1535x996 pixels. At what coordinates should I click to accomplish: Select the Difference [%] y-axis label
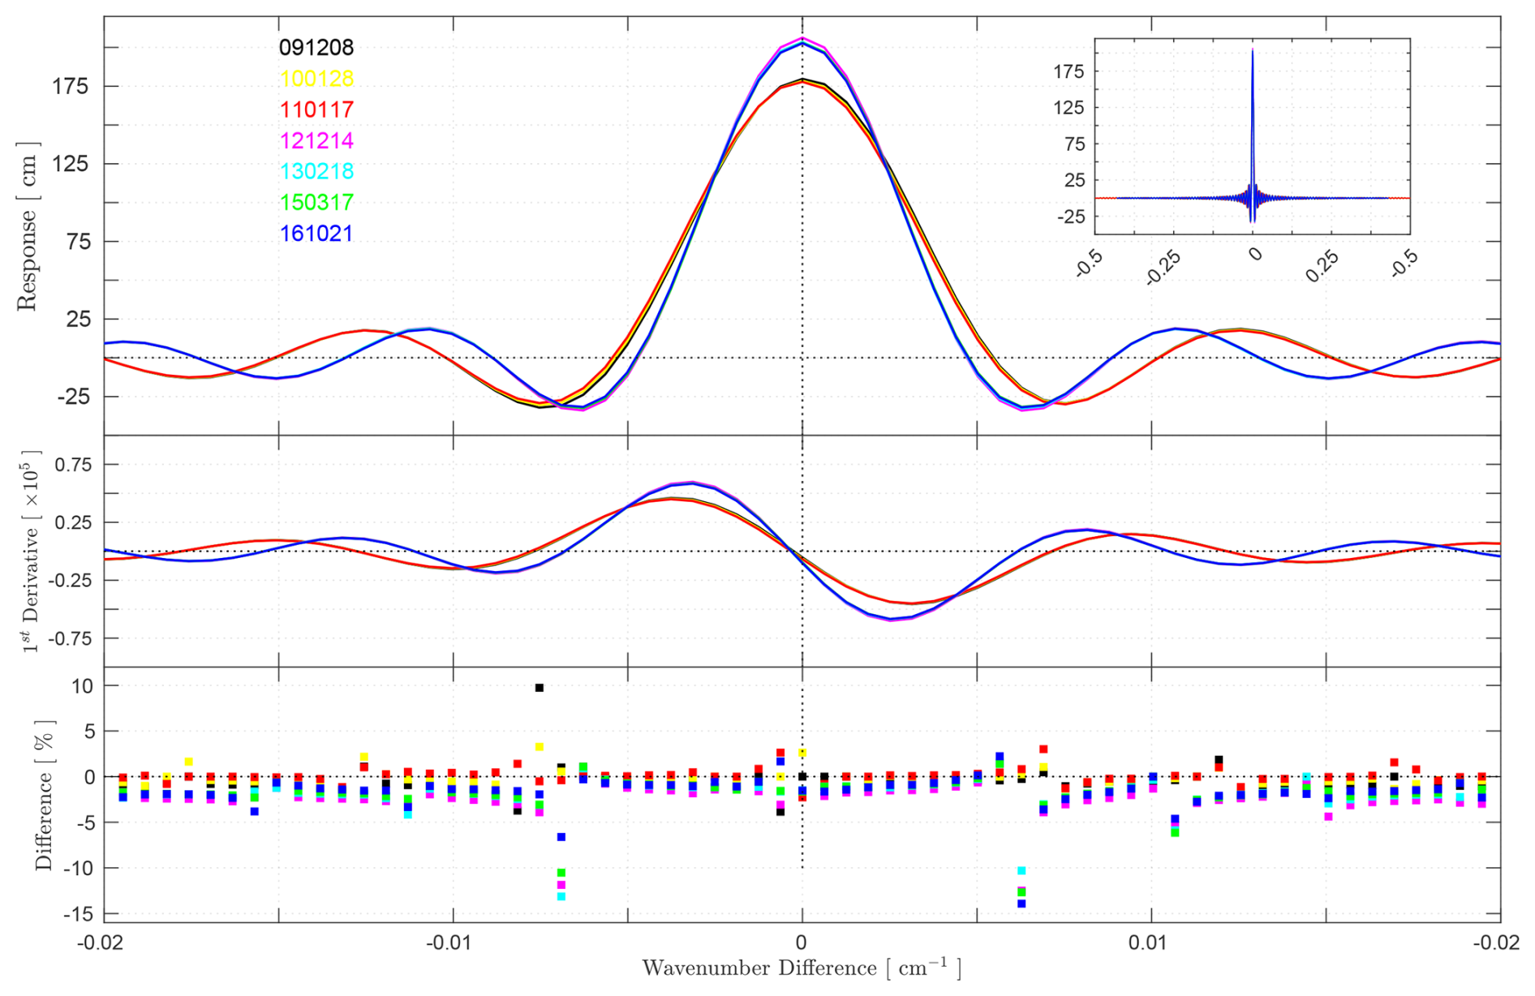(44, 796)
